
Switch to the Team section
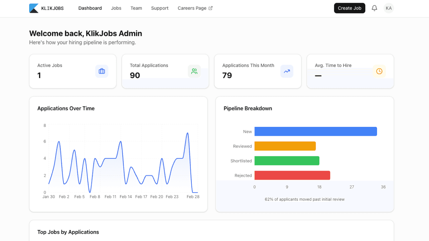136,8
